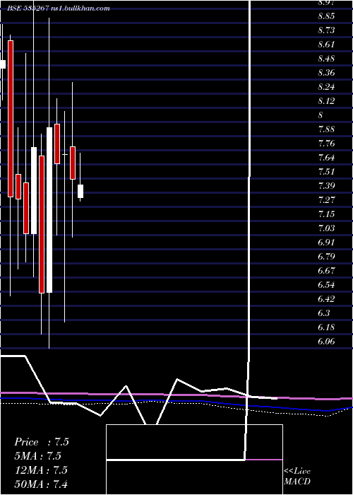Click the Price : 7.5 readout
Viewport: 353px width, 495px height.
(41, 442)
